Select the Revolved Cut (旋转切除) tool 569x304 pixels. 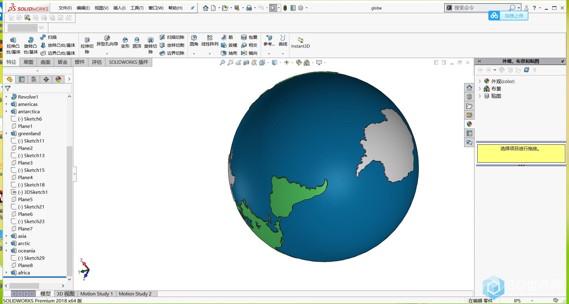pyautogui.click(x=150, y=45)
